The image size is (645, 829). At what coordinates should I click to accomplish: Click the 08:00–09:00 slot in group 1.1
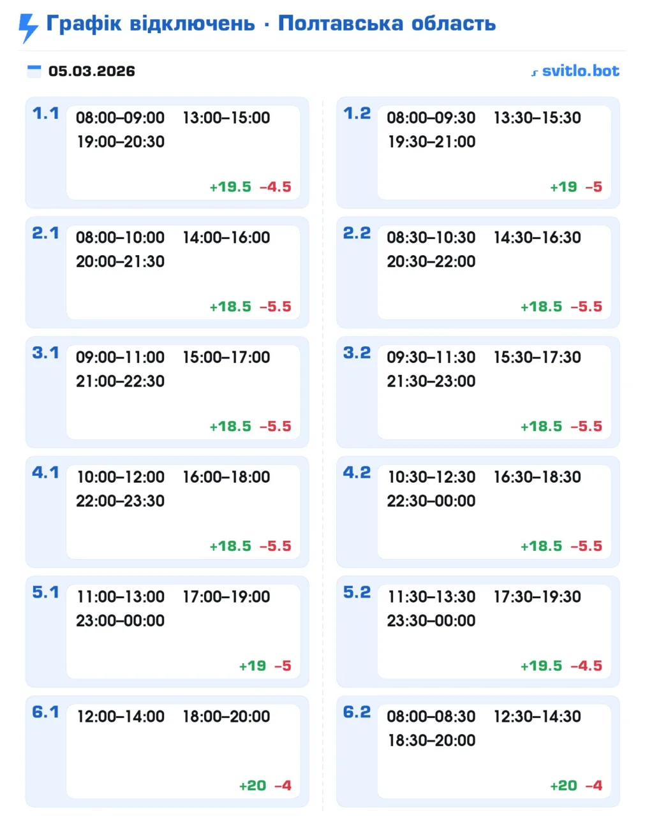click(120, 118)
